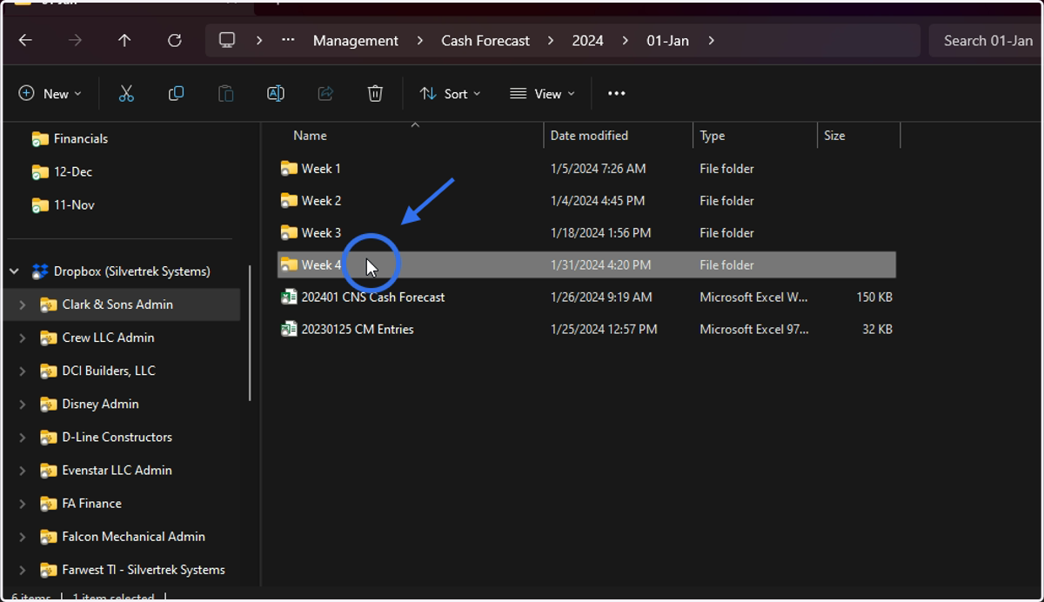
Task: Sort files by the Type column
Action: (712, 136)
